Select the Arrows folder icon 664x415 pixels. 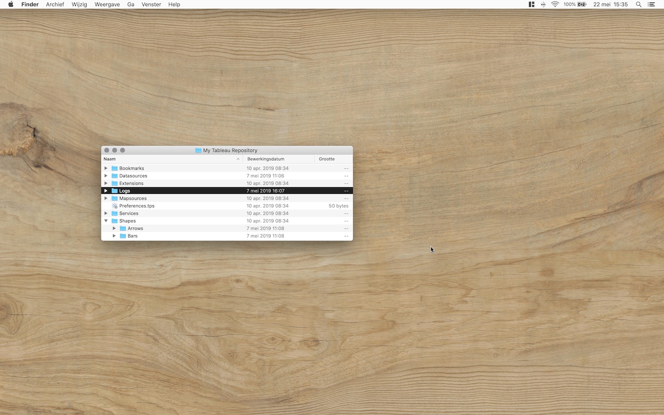pos(123,228)
